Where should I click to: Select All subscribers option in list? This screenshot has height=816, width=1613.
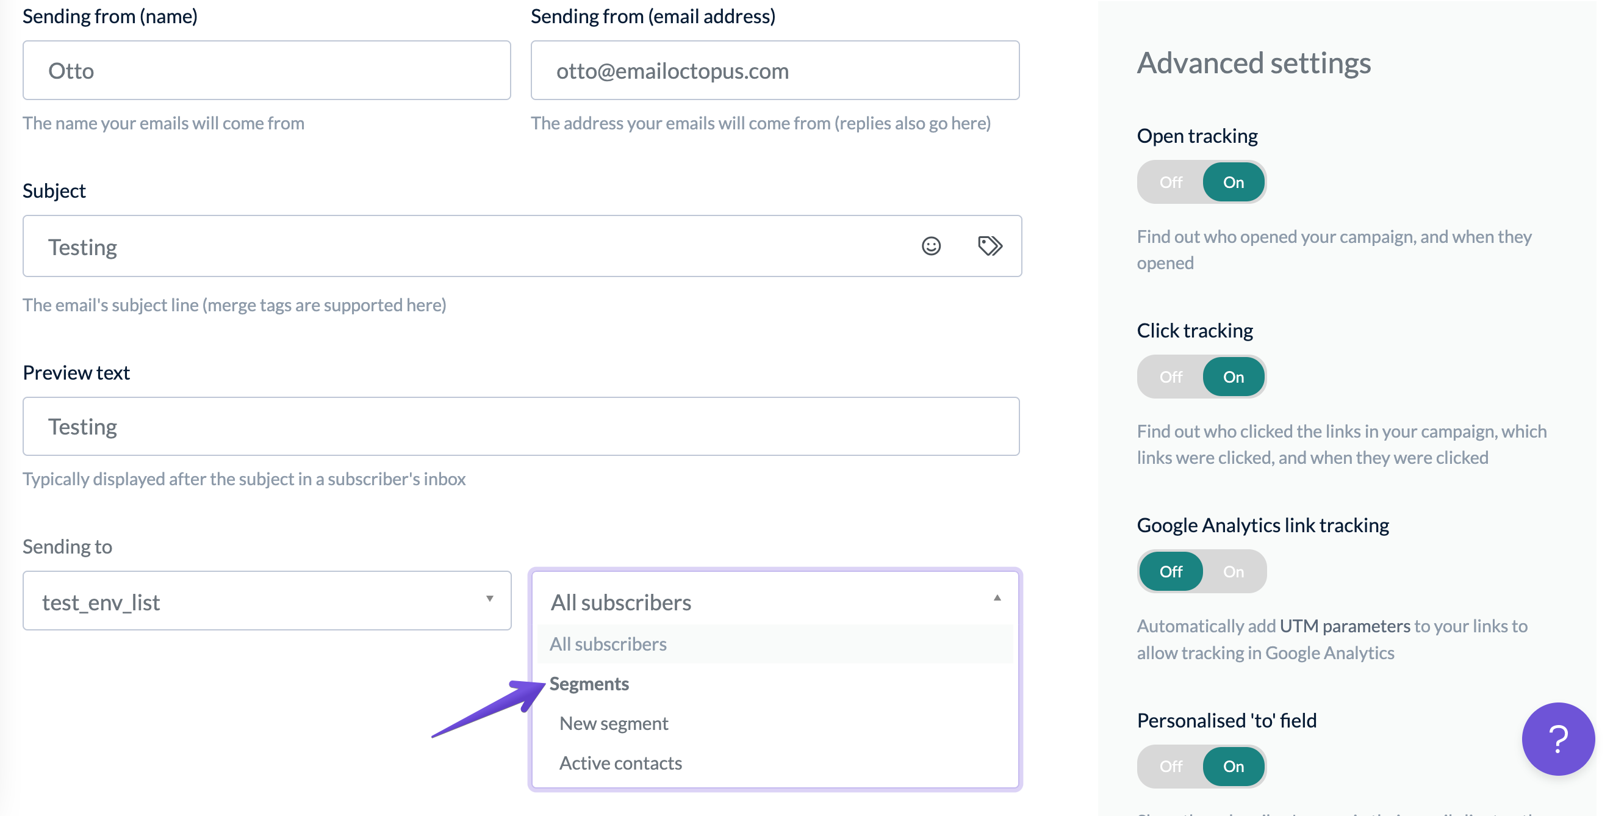[608, 644]
